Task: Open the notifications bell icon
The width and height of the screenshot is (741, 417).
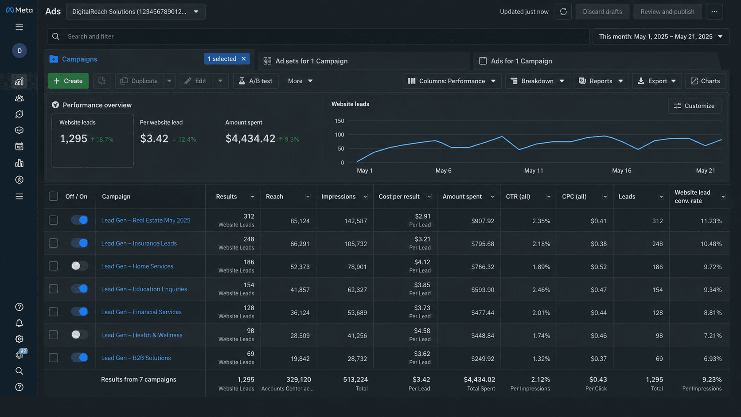Action: (19, 323)
